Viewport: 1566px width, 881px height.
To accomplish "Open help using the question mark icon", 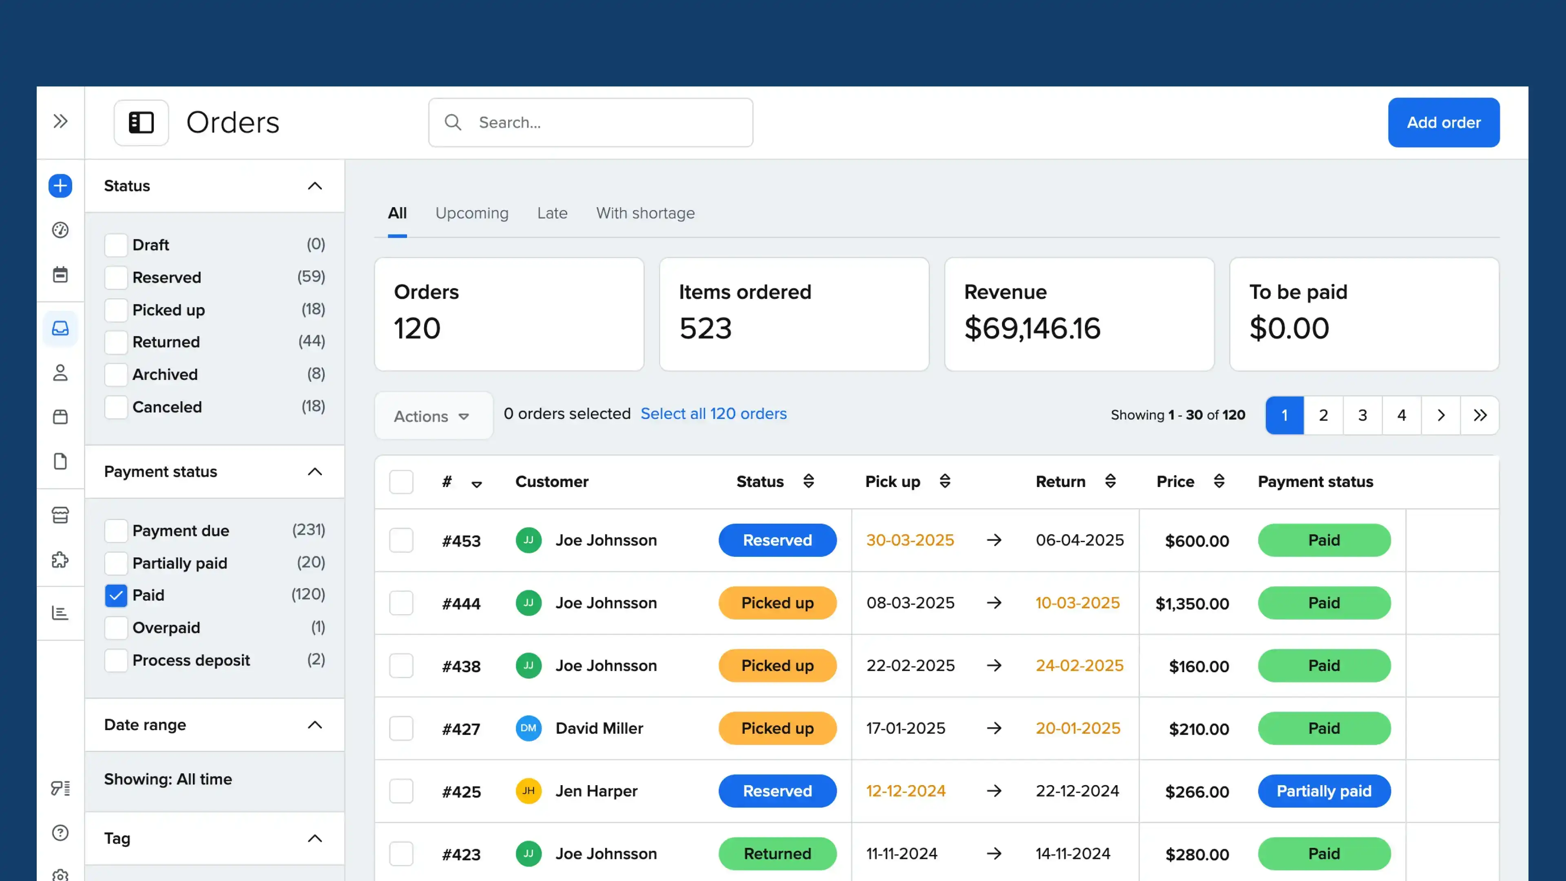I will [60, 833].
